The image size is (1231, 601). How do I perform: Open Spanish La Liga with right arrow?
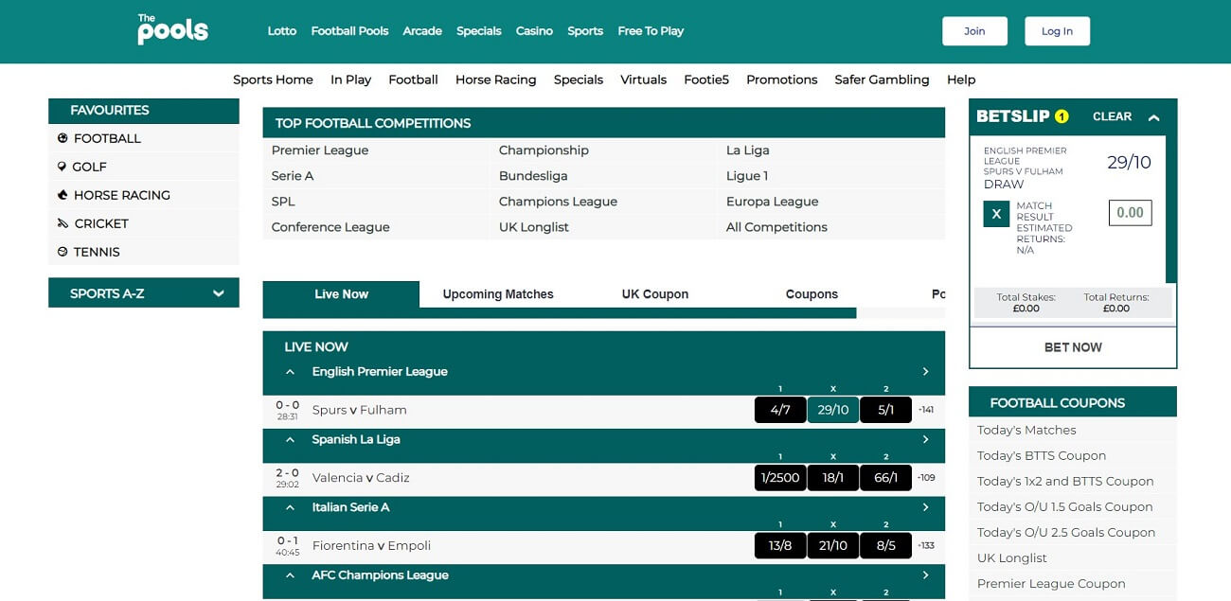925,440
